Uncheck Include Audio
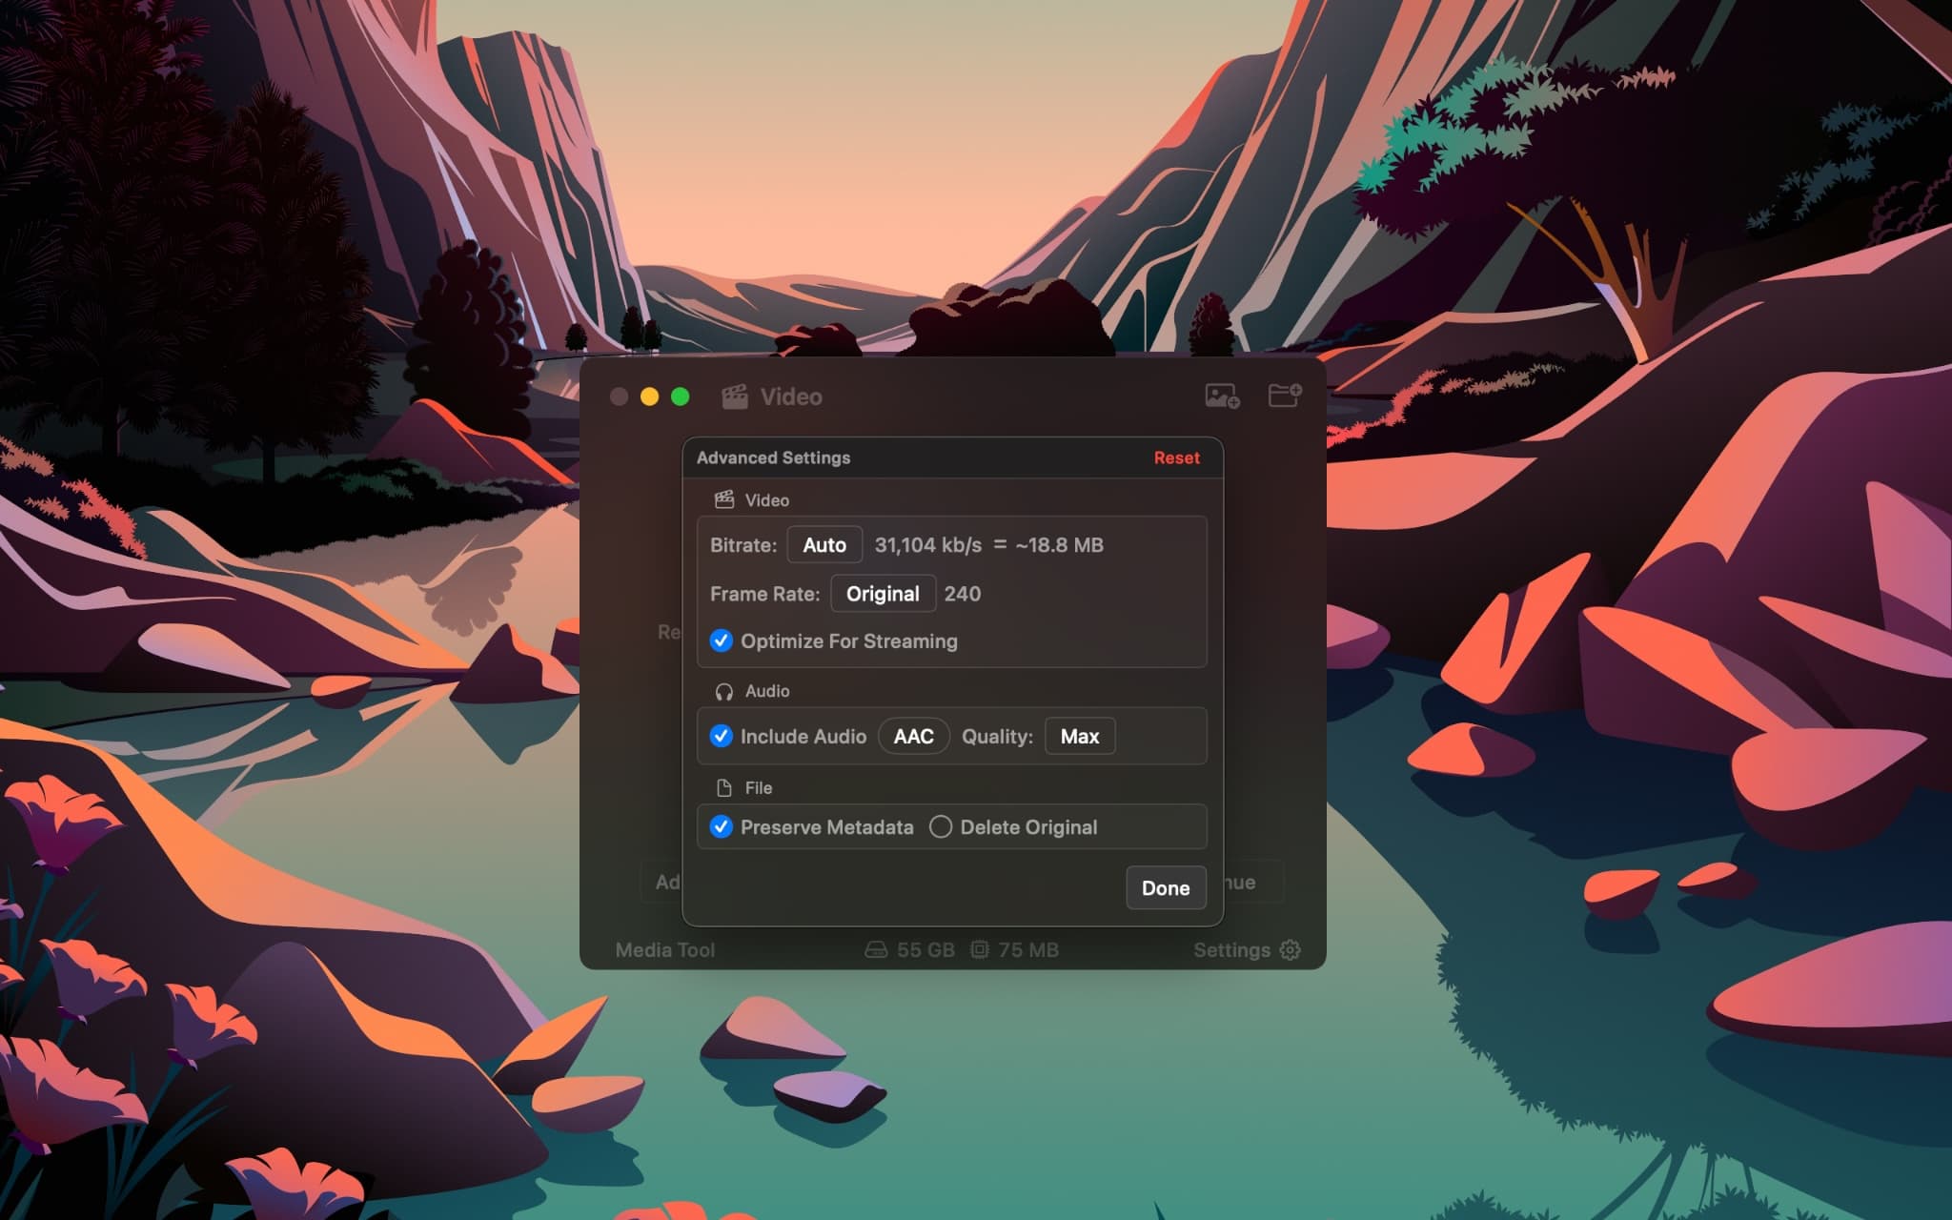 pyautogui.click(x=722, y=736)
